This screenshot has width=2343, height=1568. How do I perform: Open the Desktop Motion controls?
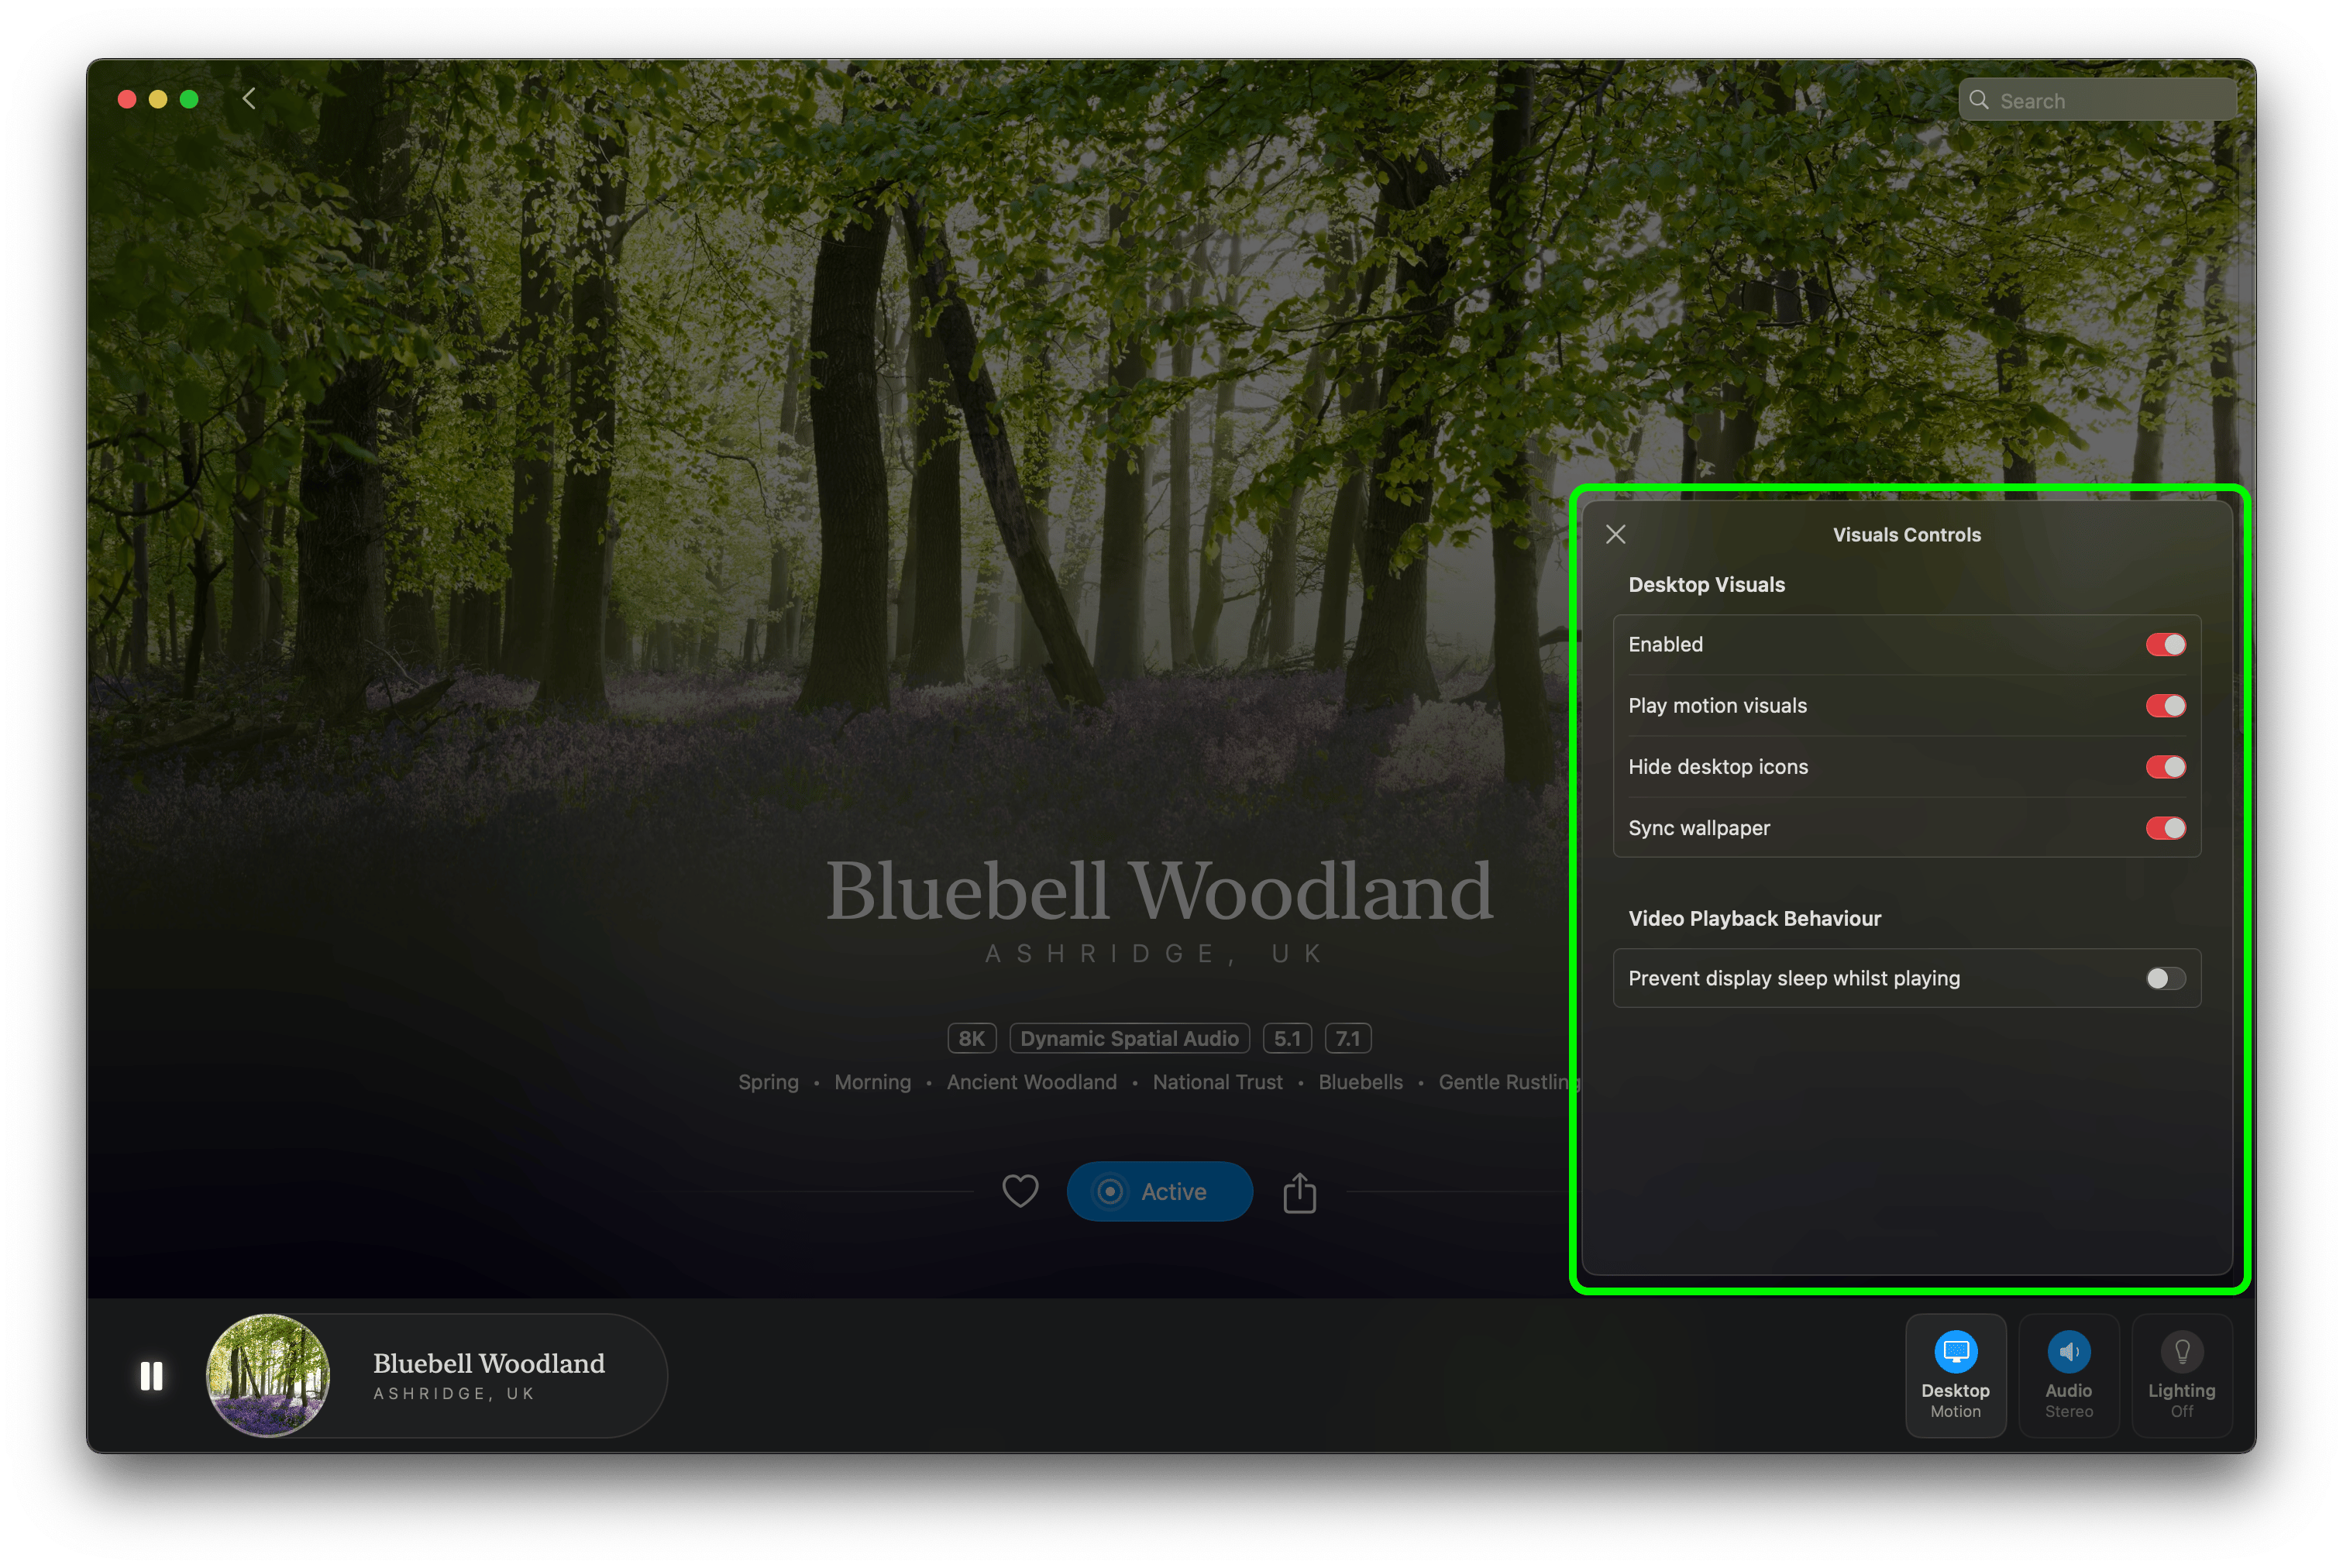[1955, 1375]
